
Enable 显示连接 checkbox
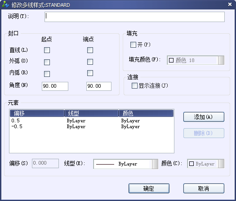tap(134, 86)
